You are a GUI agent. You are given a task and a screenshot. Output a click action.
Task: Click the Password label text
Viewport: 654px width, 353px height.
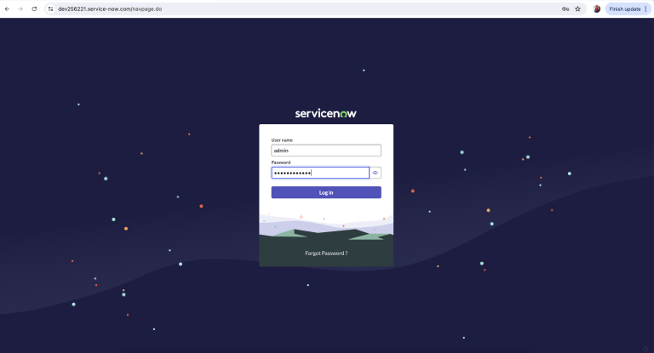click(x=281, y=162)
